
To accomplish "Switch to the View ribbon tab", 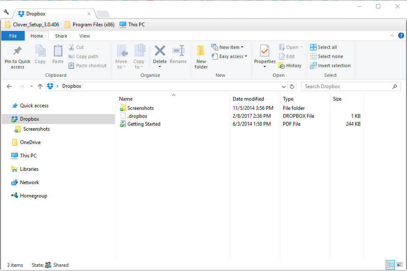I will coord(85,36).
